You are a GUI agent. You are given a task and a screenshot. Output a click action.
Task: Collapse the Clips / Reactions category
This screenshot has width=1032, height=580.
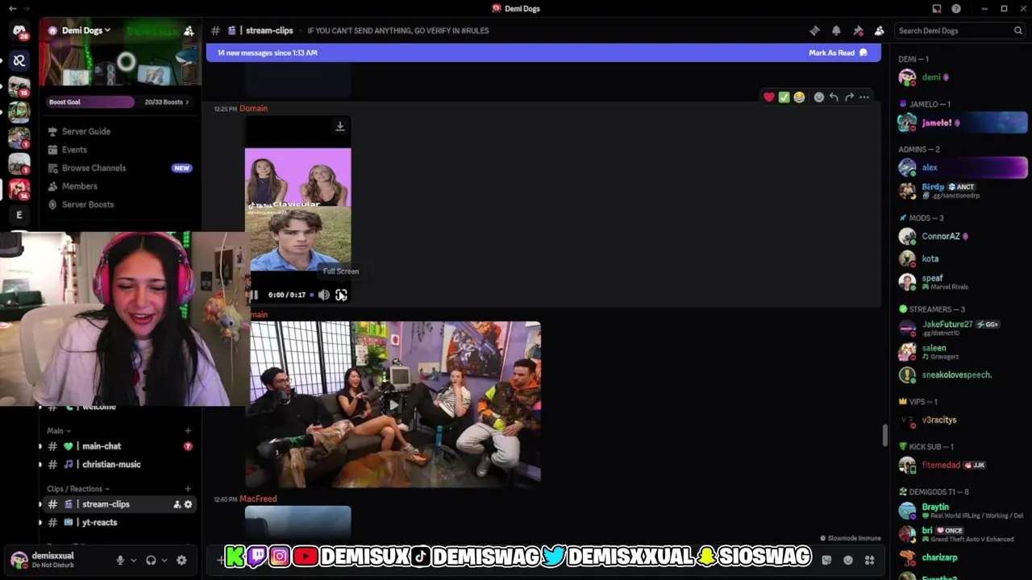pos(79,489)
